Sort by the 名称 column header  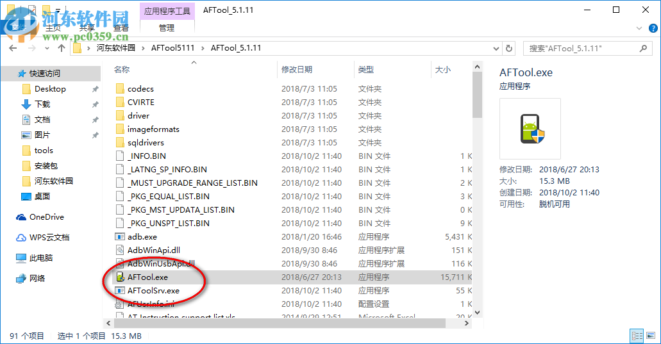click(x=122, y=69)
